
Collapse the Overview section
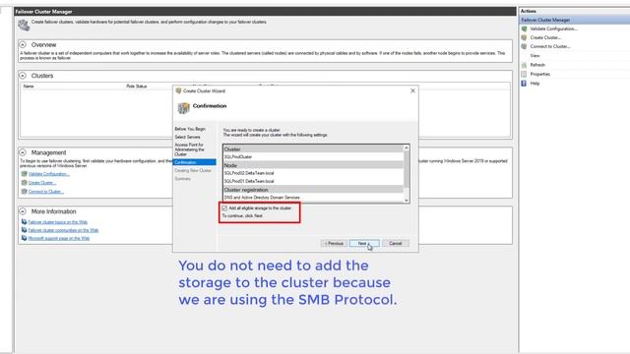23,44
